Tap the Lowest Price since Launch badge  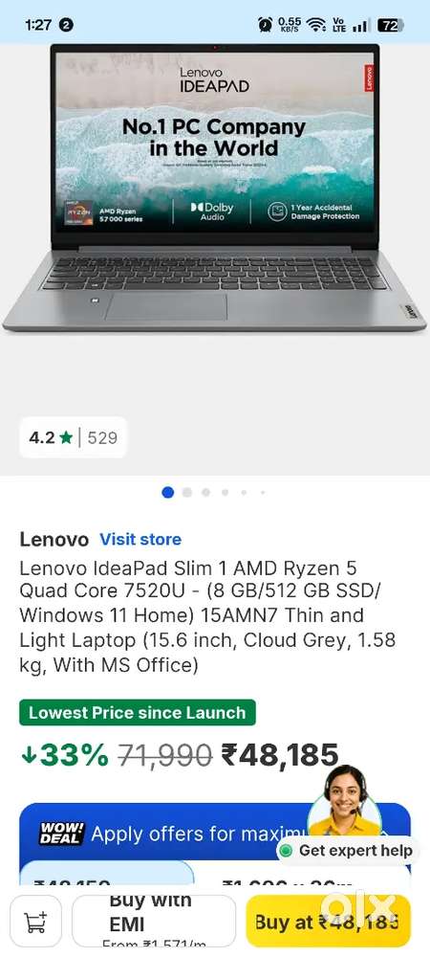(137, 712)
